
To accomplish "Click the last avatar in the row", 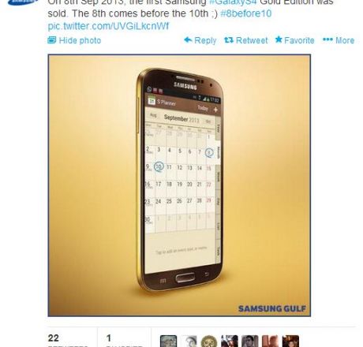I will 290,341.
